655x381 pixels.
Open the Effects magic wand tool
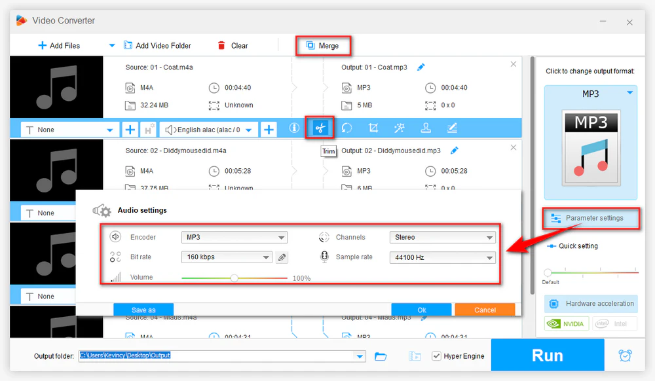coord(400,128)
